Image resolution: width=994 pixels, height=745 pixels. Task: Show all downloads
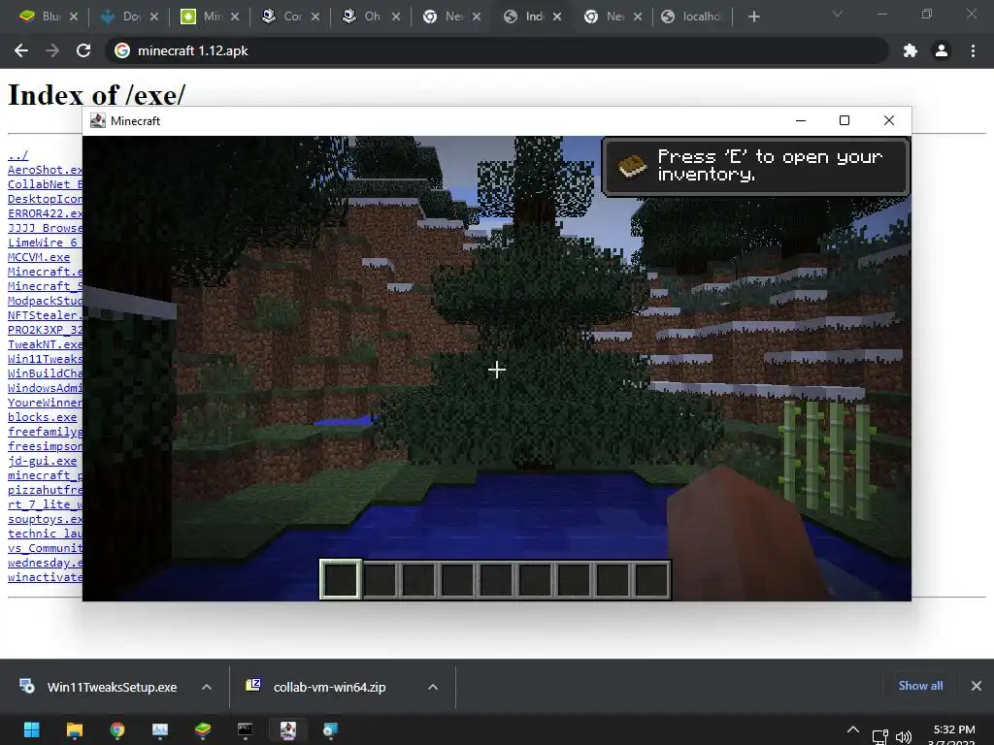pyautogui.click(x=920, y=686)
